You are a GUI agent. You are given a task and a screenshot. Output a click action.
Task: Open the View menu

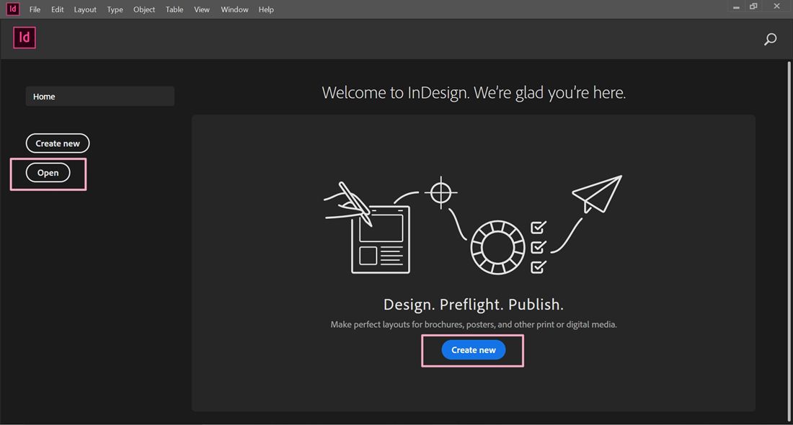pos(202,9)
